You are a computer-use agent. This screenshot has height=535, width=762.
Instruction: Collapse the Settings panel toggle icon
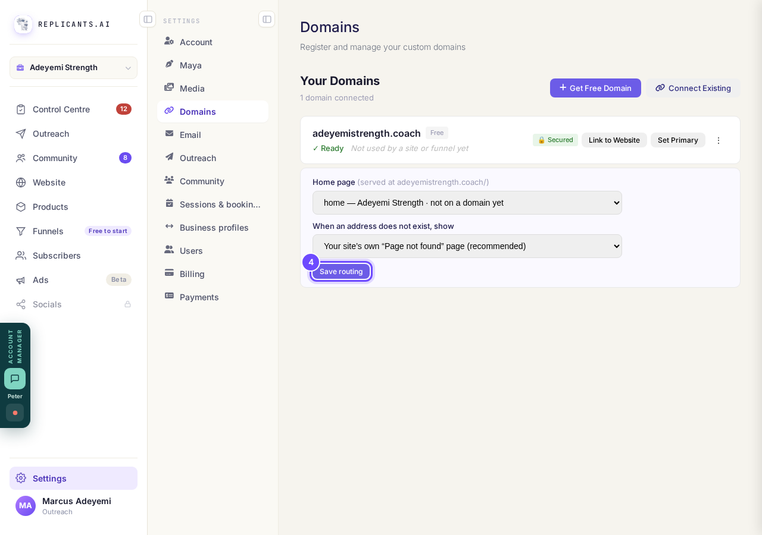[x=267, y=19]
